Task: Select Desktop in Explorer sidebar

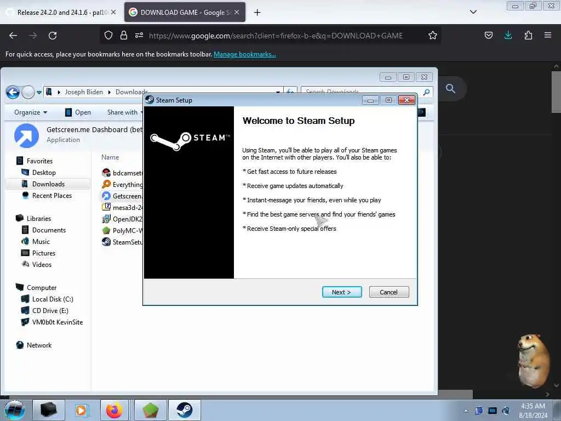Action: pyautogui.click(x=44, y=173)
